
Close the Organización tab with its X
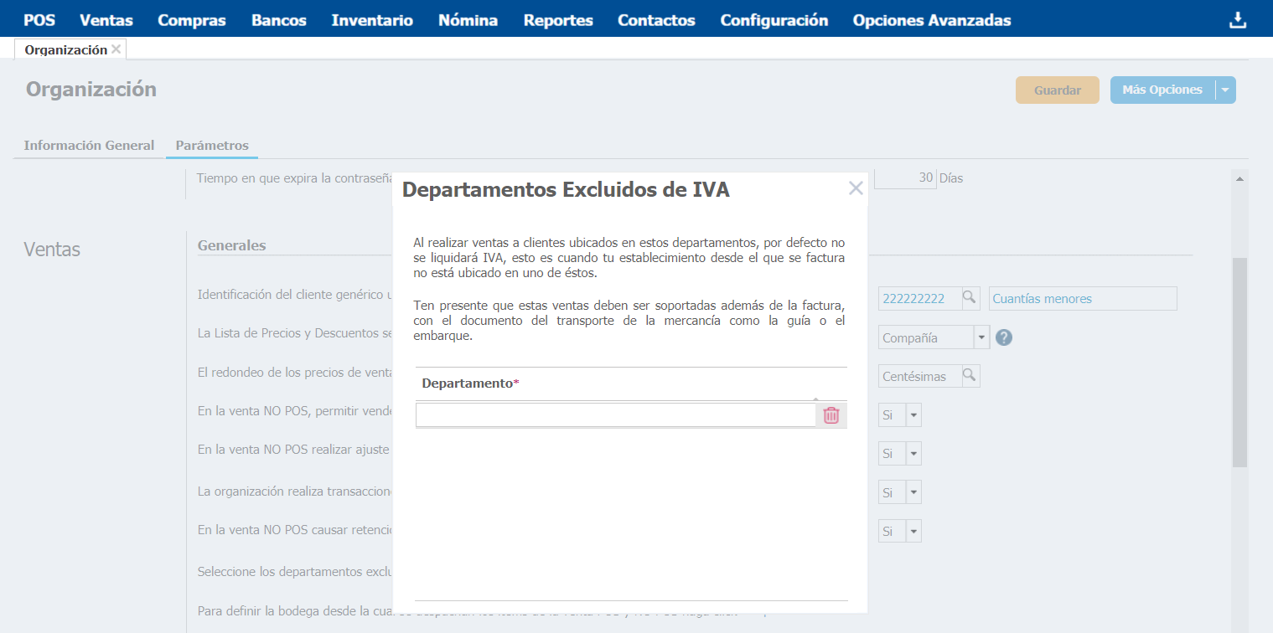(116, 49)
